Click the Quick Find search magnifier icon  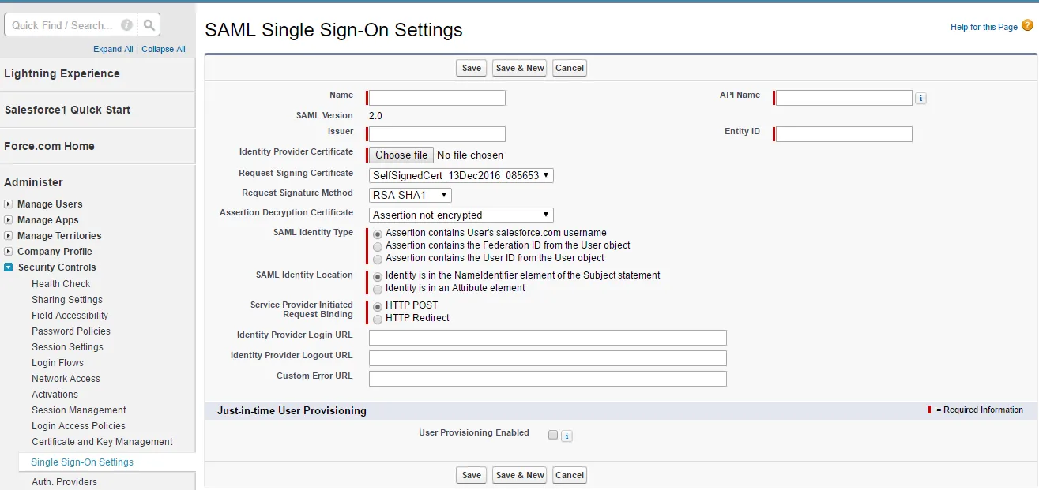coord(149,25)
